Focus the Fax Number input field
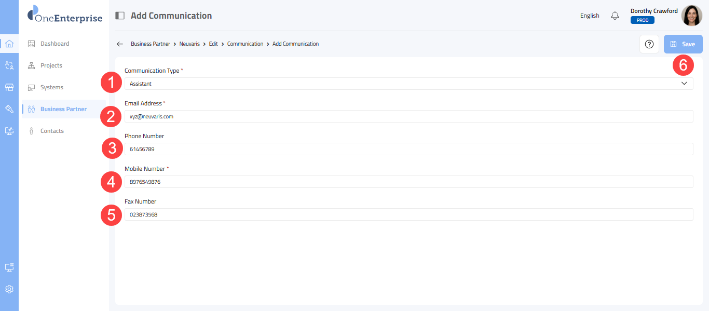Image resolution: width=709 pixels, height=311 pixels. (408, 214)
